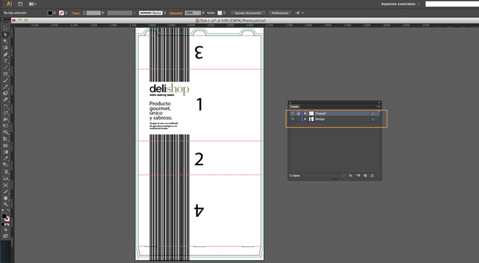This screenshot has width=479, height=263.
Task: Open the arrange documents icon in top bar
Action: [x=32, y=4]
